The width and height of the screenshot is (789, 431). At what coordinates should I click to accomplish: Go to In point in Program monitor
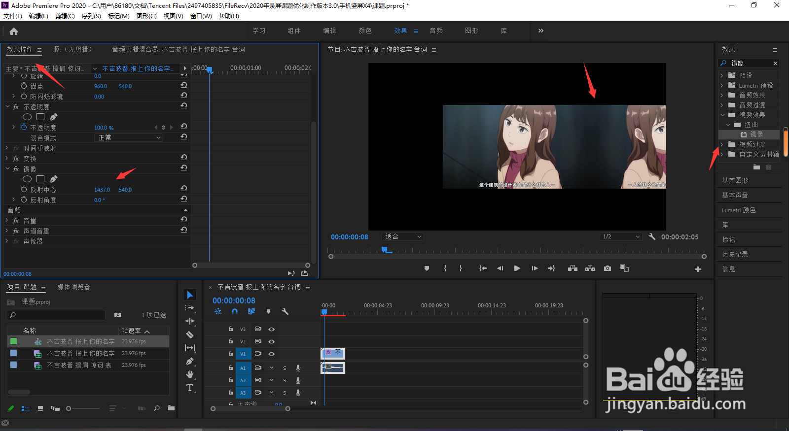tap(483, 268)
